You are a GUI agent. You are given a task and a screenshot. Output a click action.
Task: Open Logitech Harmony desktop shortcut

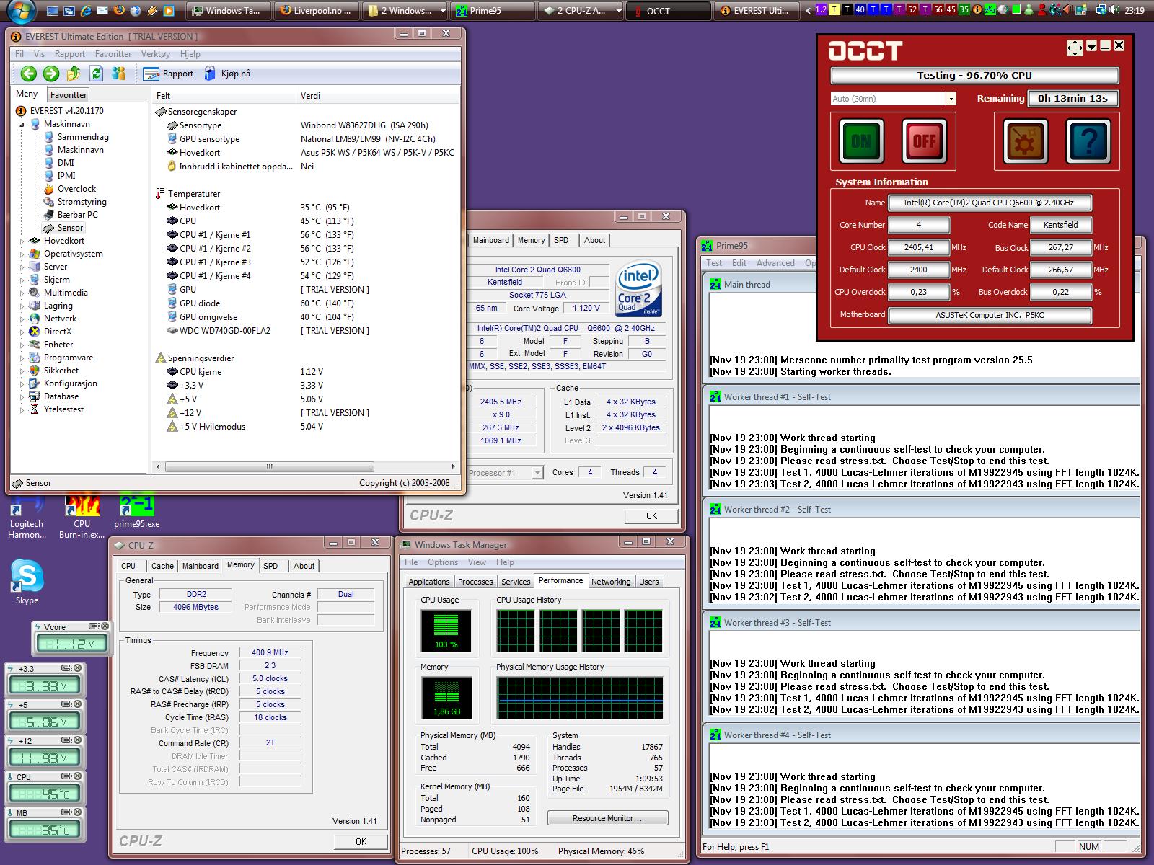27,516
